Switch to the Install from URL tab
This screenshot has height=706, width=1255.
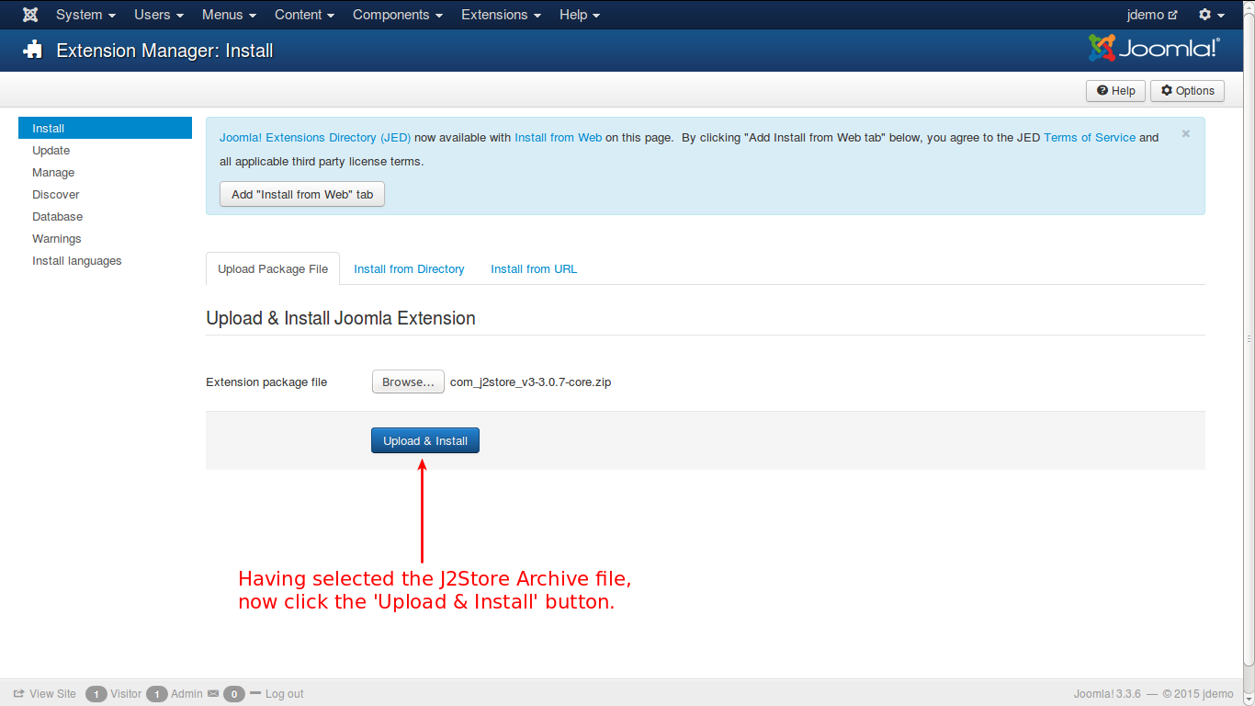(x=534, y=269)
